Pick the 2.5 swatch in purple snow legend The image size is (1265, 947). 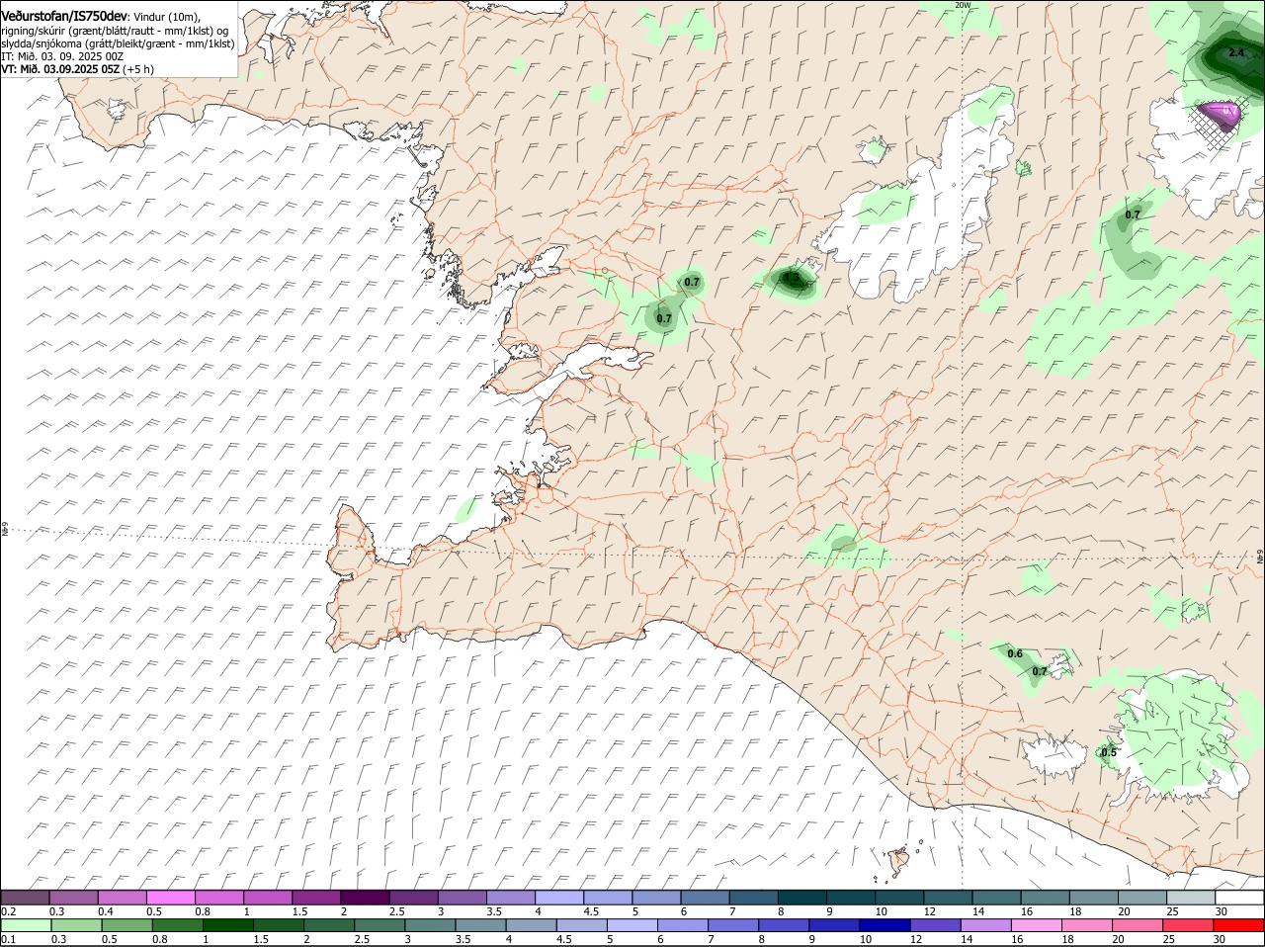click(x=413, y=897)
